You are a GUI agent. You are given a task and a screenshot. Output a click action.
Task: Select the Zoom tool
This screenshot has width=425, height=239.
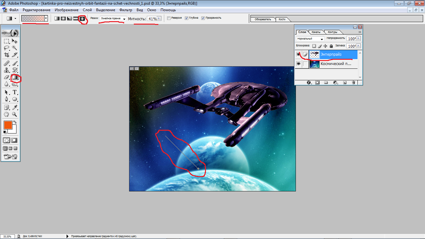tap(14, 114)
